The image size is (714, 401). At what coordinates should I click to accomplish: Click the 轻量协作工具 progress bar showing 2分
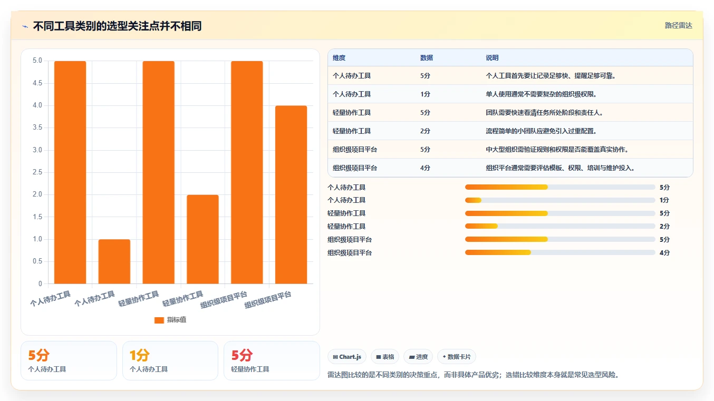(560, 227)
